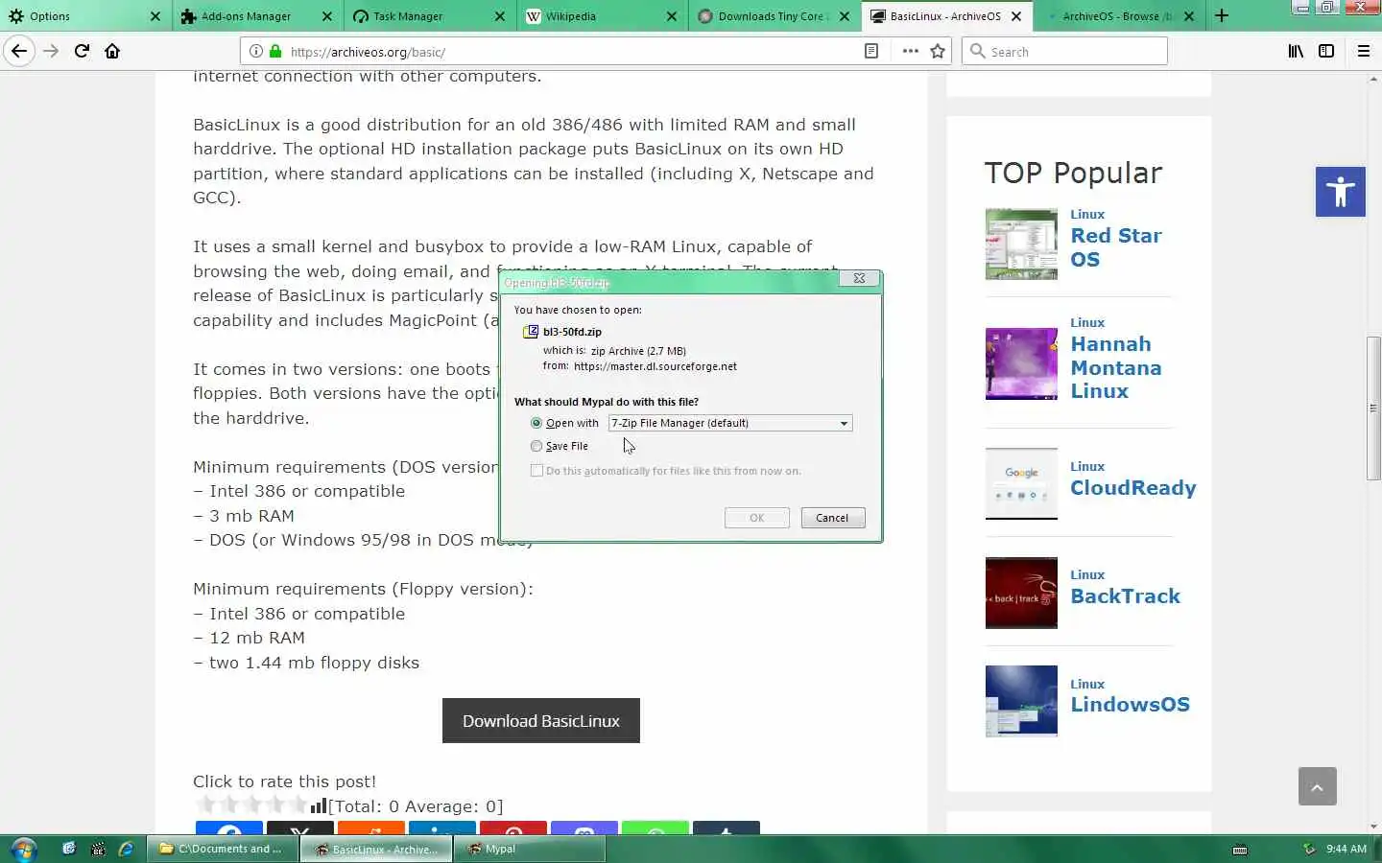Open the browser home page
Viewport: 1382px width, 863px height.
[112, 51]
